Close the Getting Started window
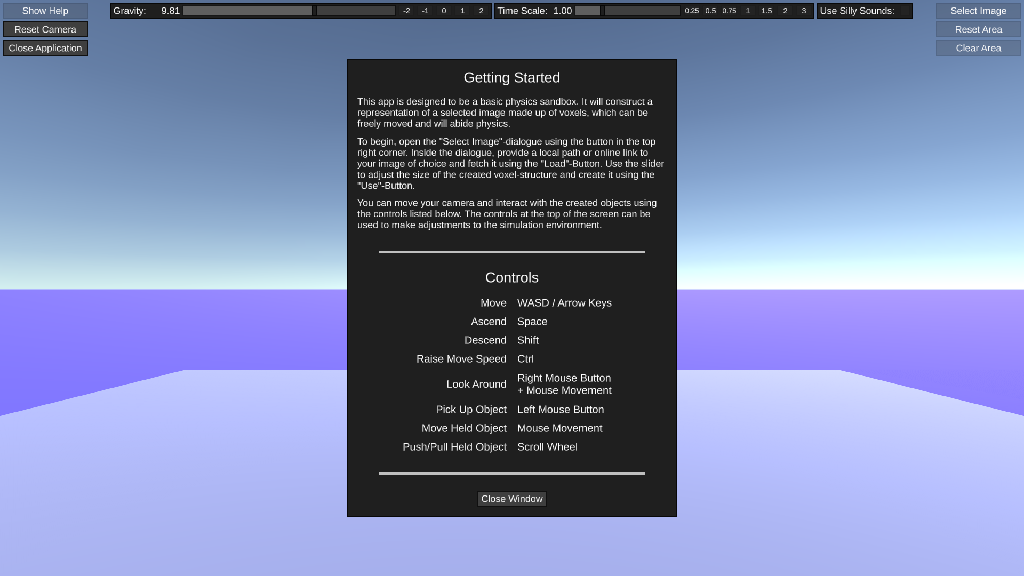 pyautogui.click(x=511, y=499)
